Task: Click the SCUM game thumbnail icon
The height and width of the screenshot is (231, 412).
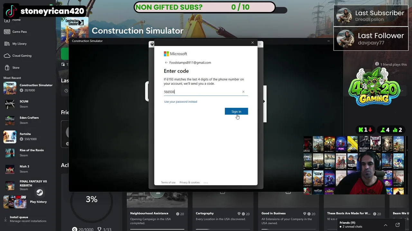Action: (x=10, y=104)
